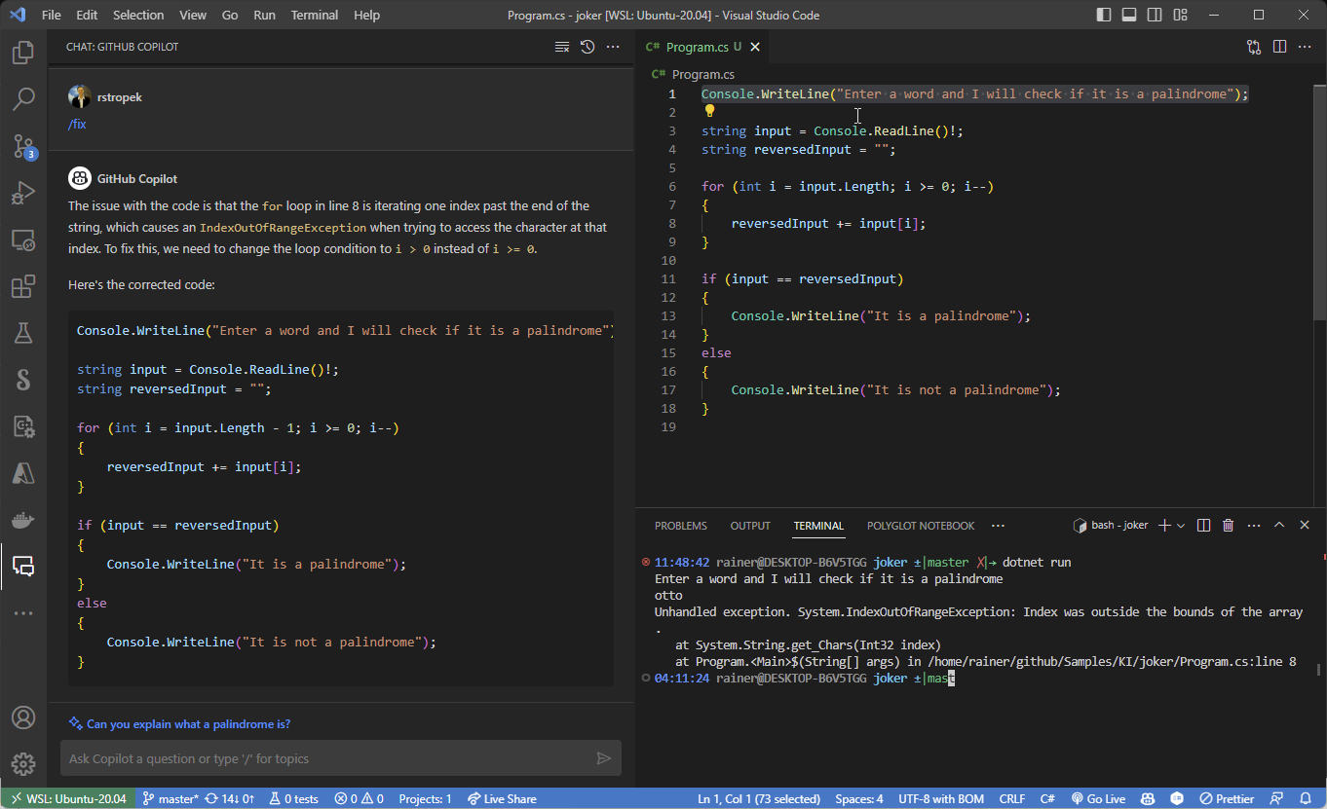This screenshot has height=809, width=1327.
Task: Open Source Control view with badge
Action: click(23, 147)
